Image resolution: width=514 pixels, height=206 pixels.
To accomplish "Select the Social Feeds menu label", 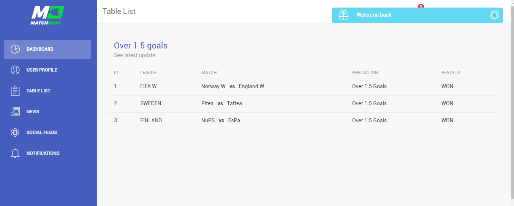I will point(42,133).
